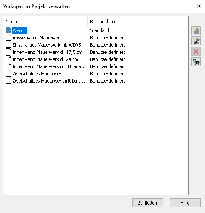This screenshot has width=205, height=213.
Task: Click the Einschaliges Mauerwerk mit WDVS file icon
Action: pos(8,45)
